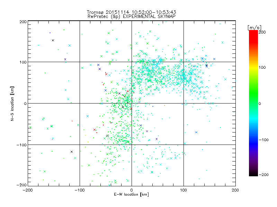Click the N-S location [km] axis label
Image resolution: width=277 pixels, height=207 pixels.
[x=12, y=103]
